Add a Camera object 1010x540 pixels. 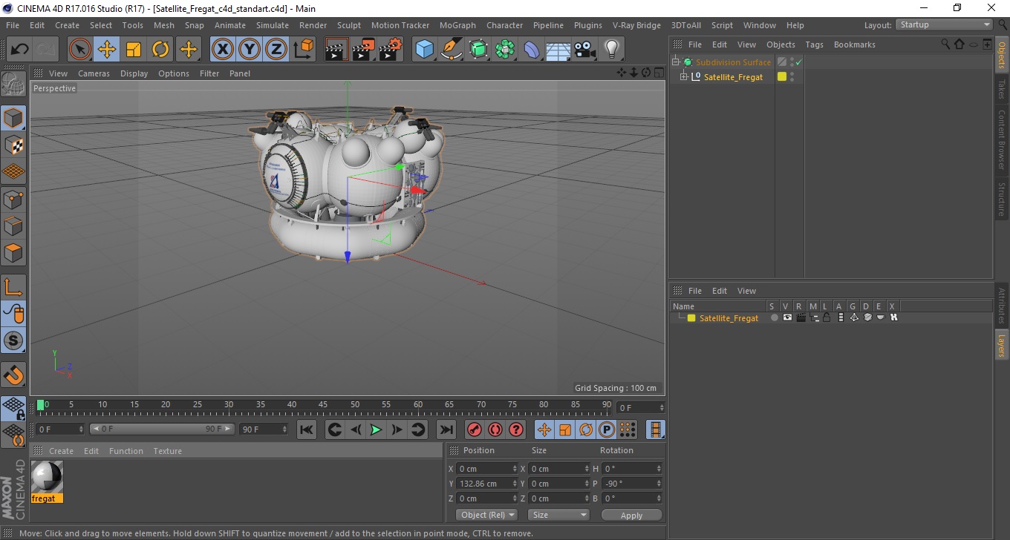[585, 50]
